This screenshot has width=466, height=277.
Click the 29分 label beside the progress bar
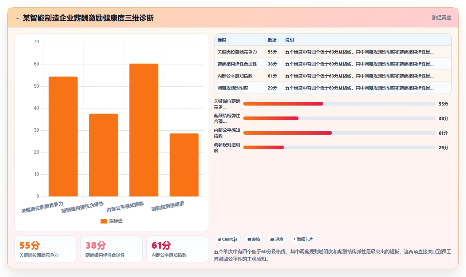click(443, 147)
